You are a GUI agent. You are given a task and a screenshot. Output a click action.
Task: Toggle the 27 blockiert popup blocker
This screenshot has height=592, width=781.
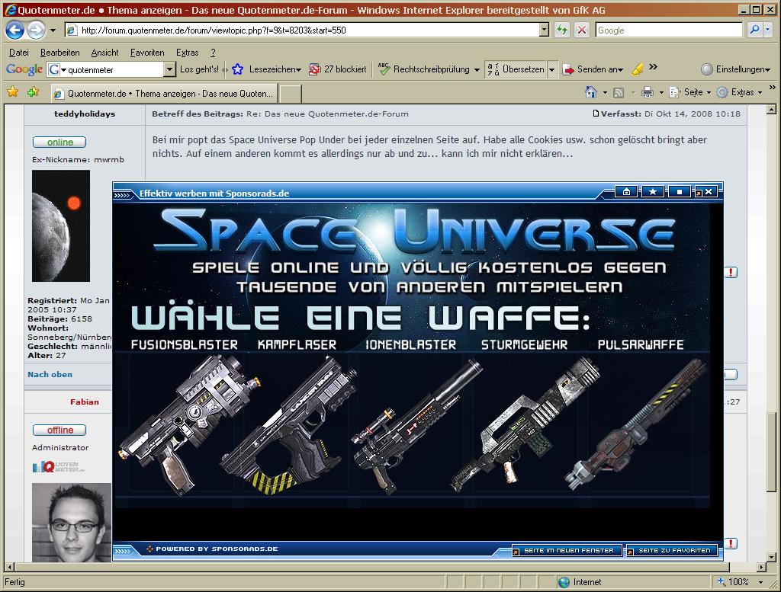(337, 69)
